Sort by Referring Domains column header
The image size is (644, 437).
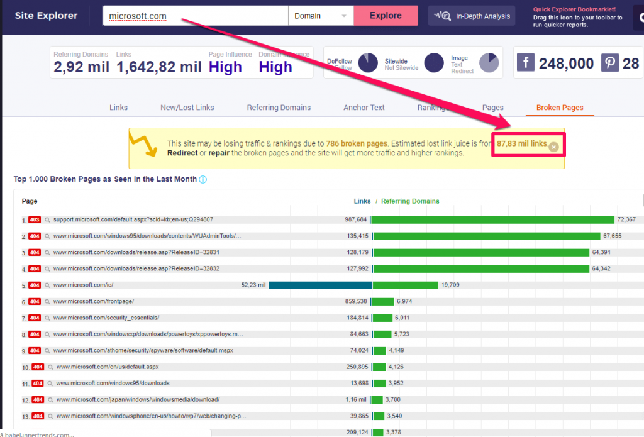pos(410,201)
